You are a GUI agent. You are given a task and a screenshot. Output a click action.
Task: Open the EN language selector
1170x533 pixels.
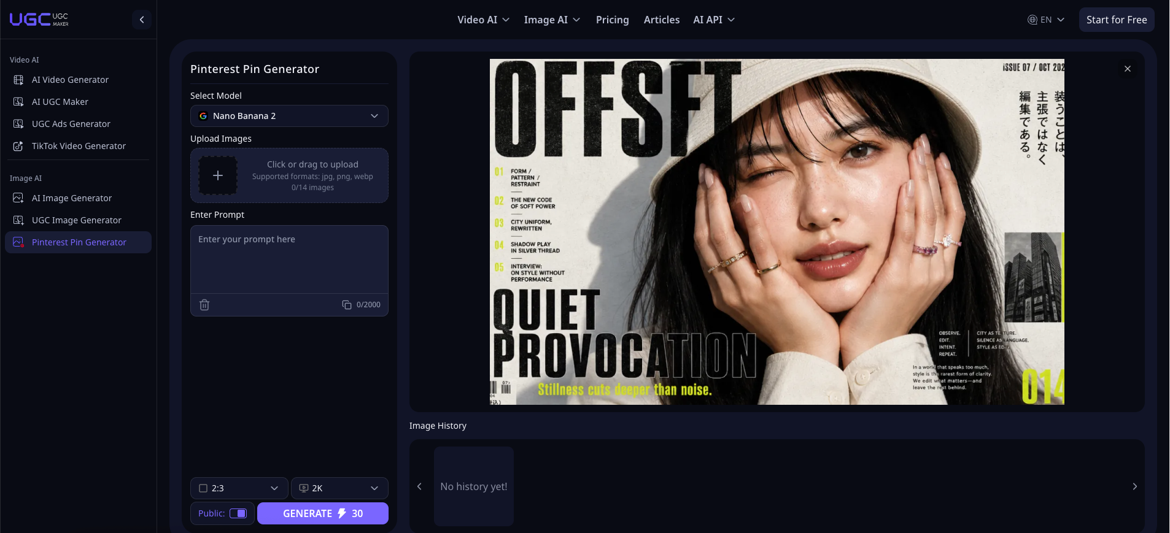point(1046,20)
